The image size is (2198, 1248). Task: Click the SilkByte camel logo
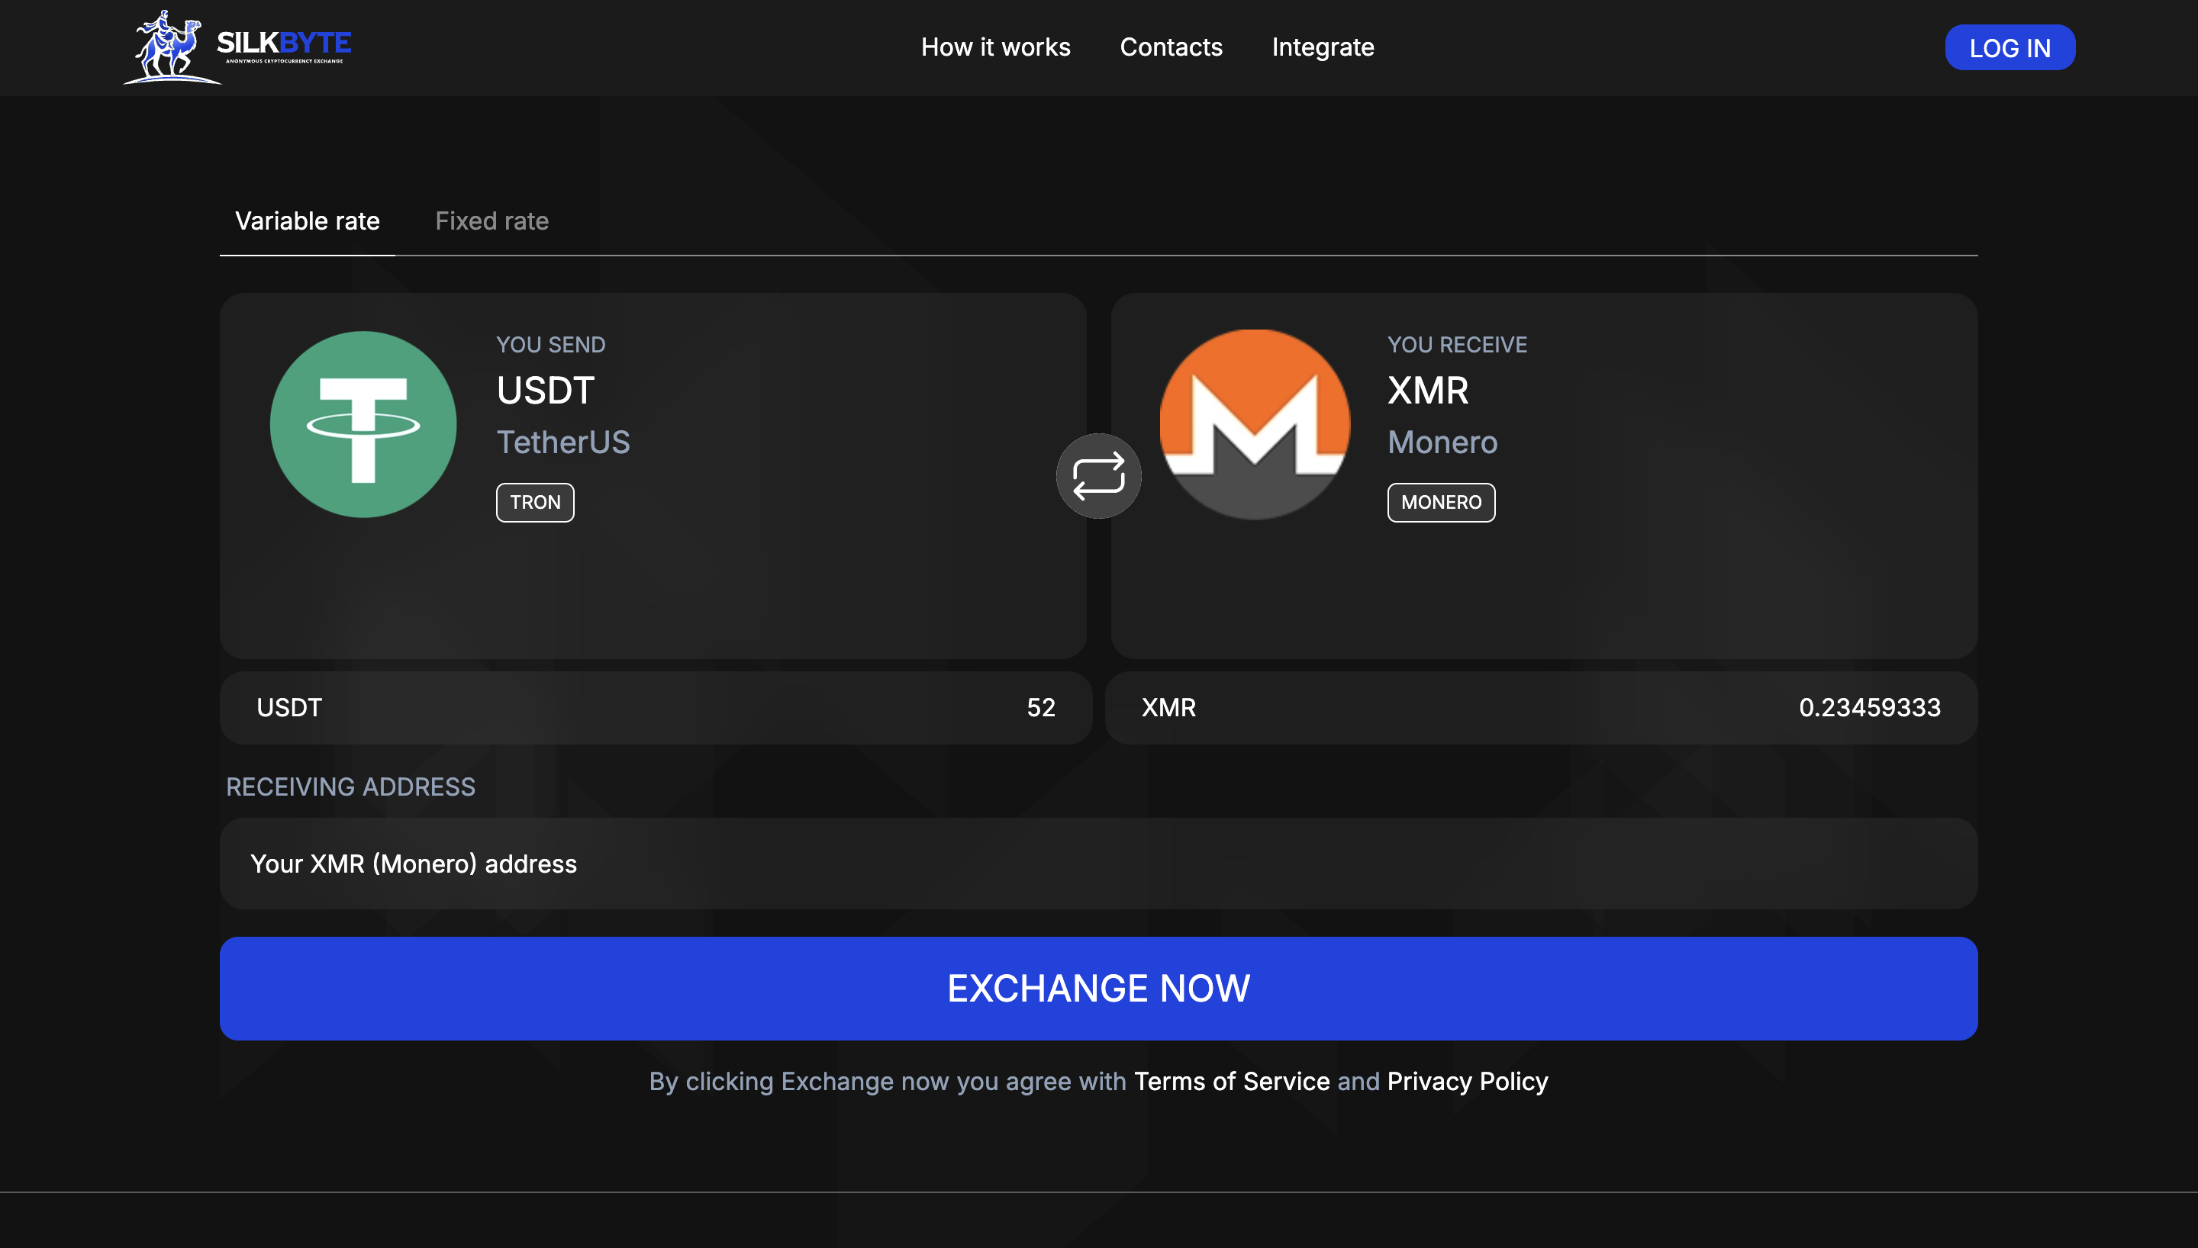[237, 47]
